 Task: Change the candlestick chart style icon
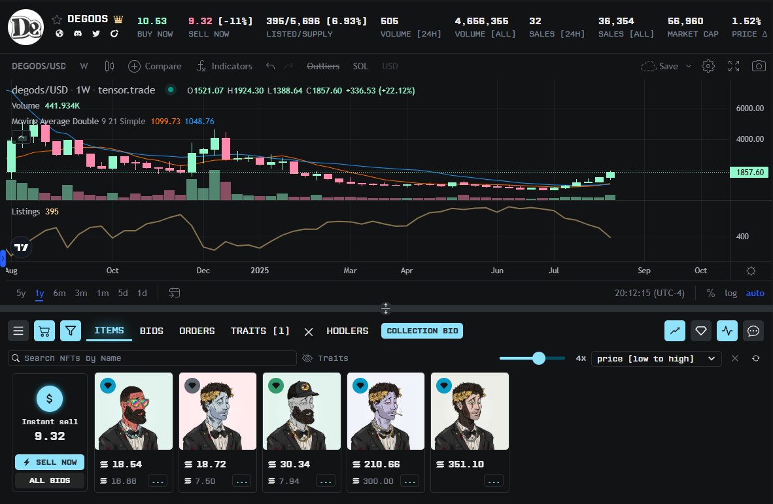(x=109, y=66)
